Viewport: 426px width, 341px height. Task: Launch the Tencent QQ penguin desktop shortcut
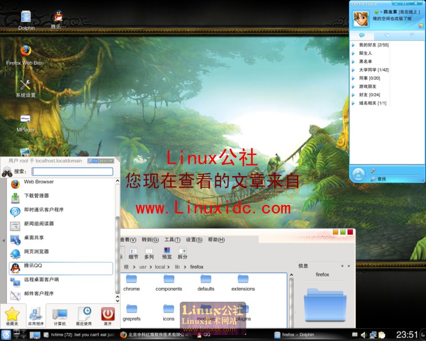point(58,19)
